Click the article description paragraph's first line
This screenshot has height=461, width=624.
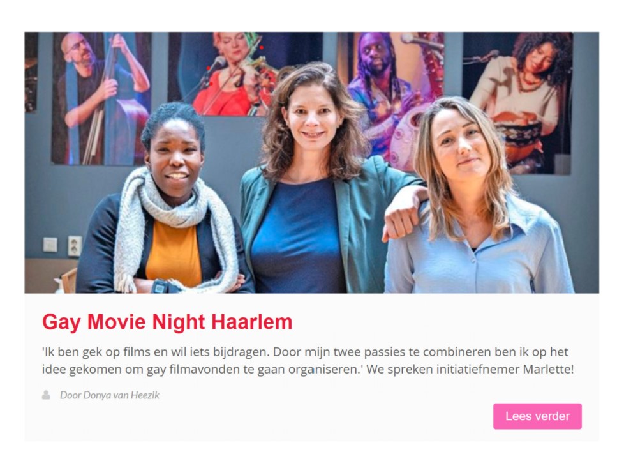(x=305, y=352)
